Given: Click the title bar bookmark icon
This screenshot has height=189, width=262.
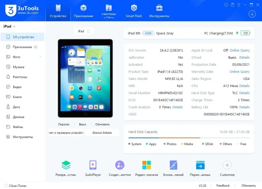Looking at the screenshot, I should pyautogui.click(x=233, y=5).
